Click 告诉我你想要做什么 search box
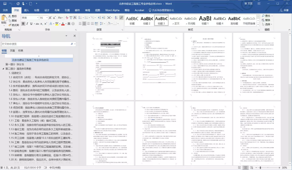This screenshot has width=292, height=170. point(161,10)
